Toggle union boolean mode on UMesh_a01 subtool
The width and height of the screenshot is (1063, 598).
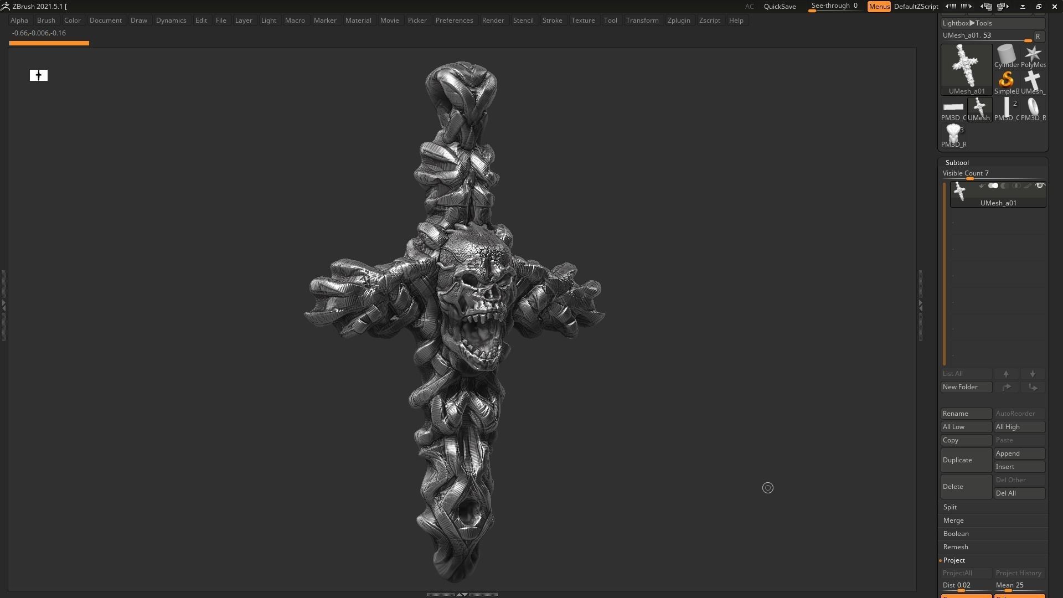[993, 186]
